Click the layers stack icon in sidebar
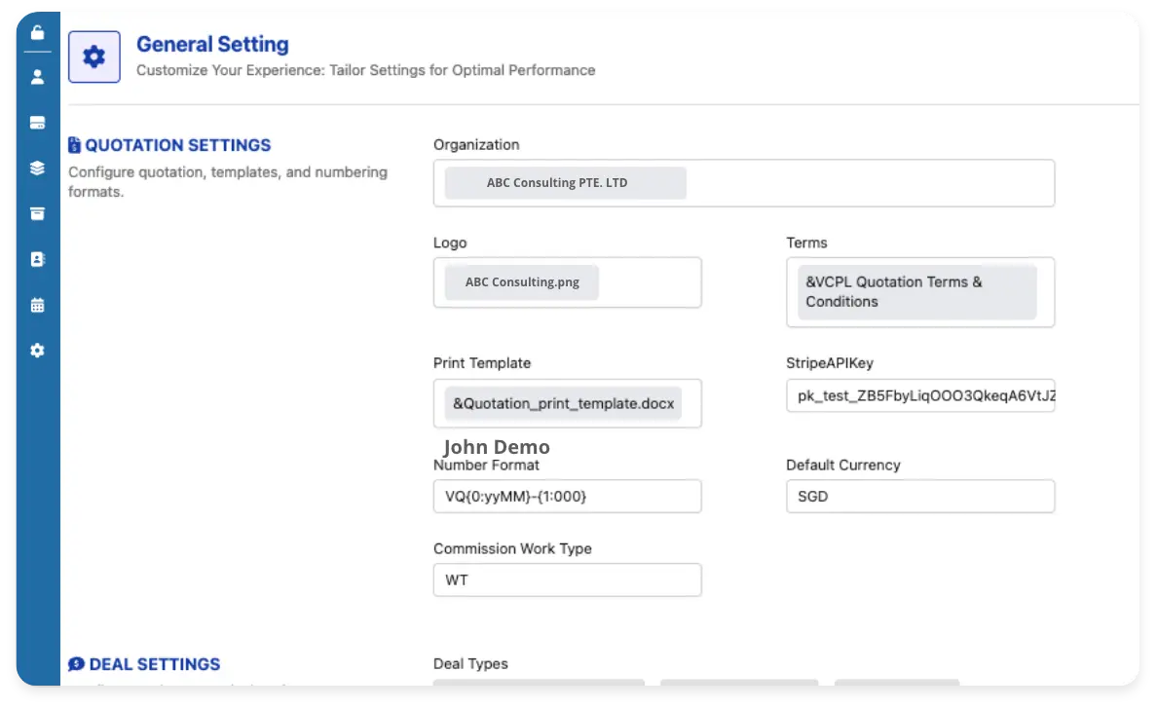This screenshot has width=1157, height=709. pos(37,168)
